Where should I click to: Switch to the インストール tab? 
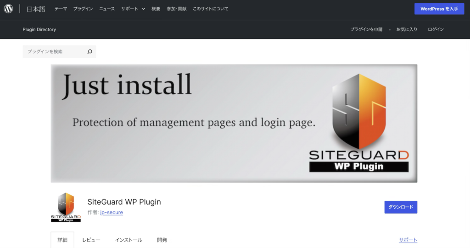(x=129, y=240)
